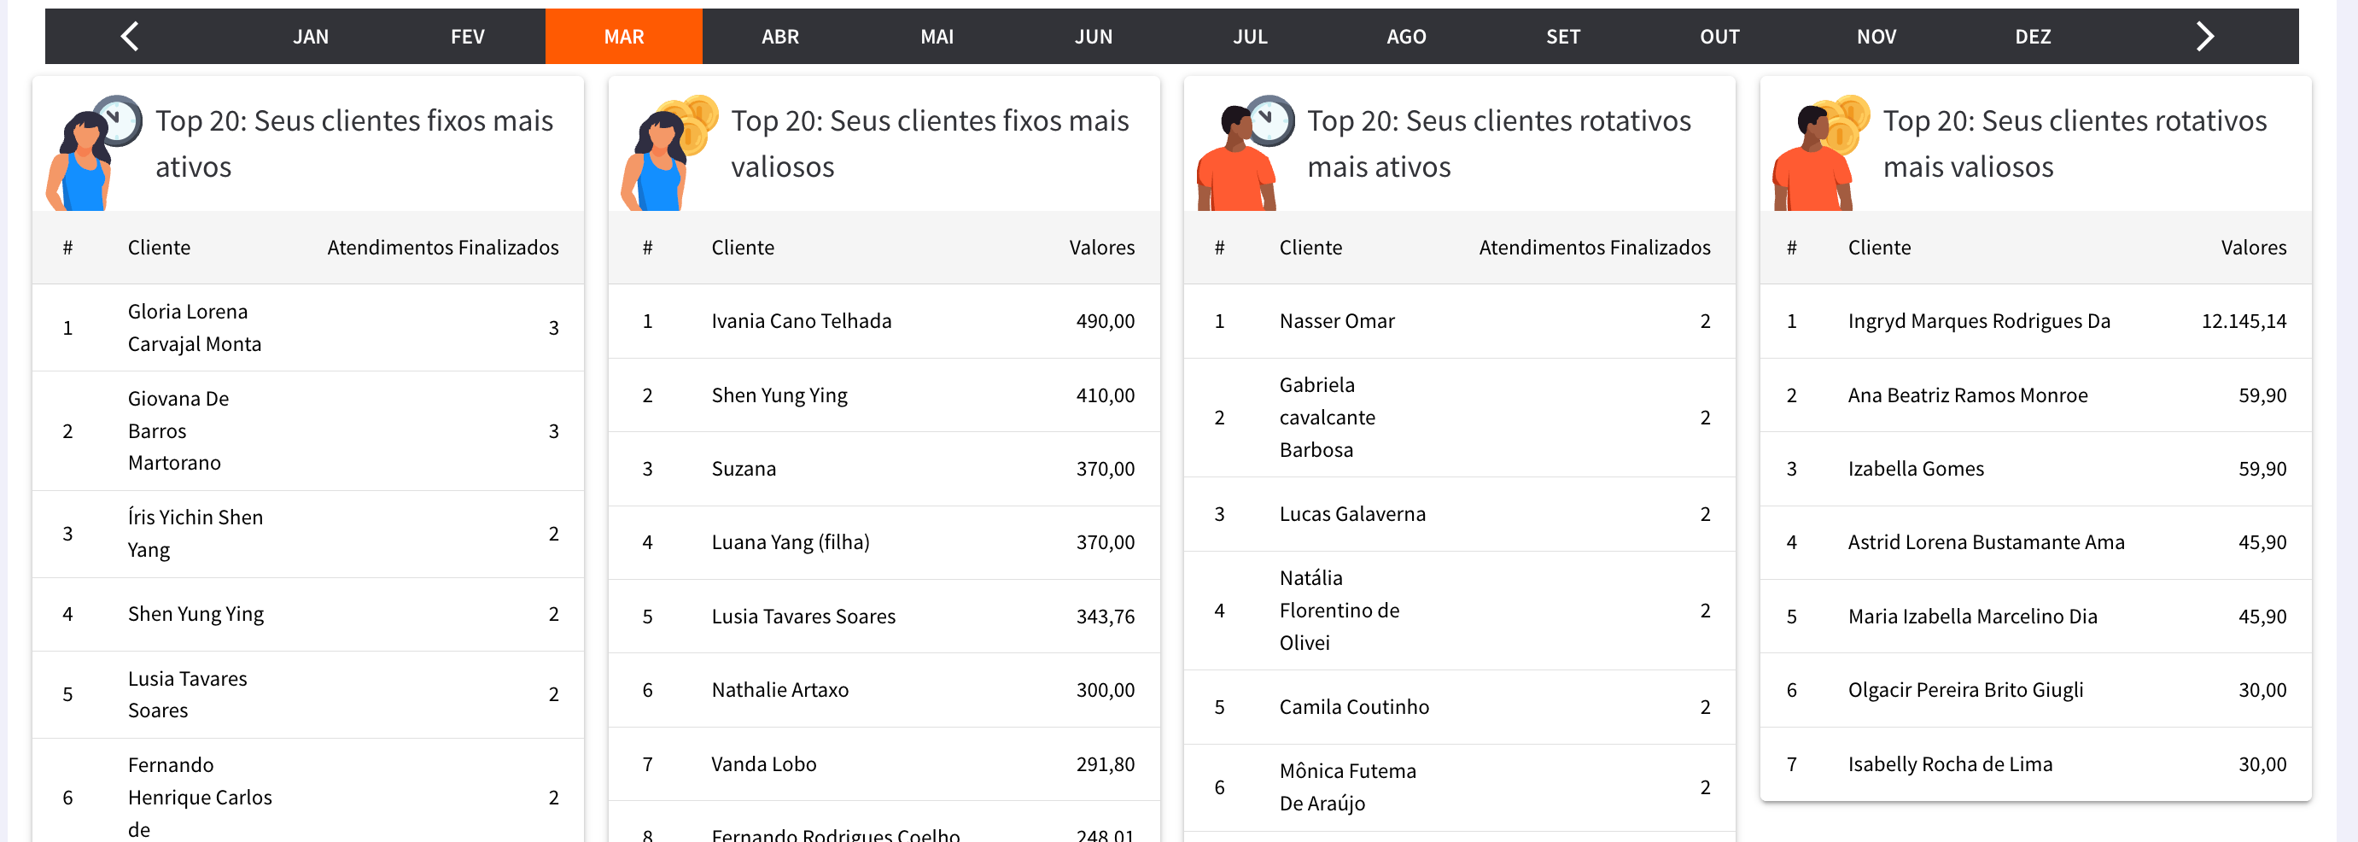Click Atendimentos Finalizados header in fixos ativos table
This screenshot has height=842, width=2358.
442,248
